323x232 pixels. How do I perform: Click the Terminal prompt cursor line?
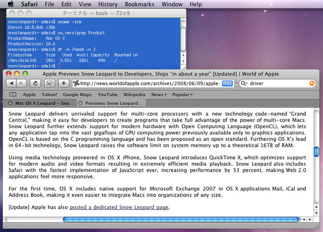(34, 66)
